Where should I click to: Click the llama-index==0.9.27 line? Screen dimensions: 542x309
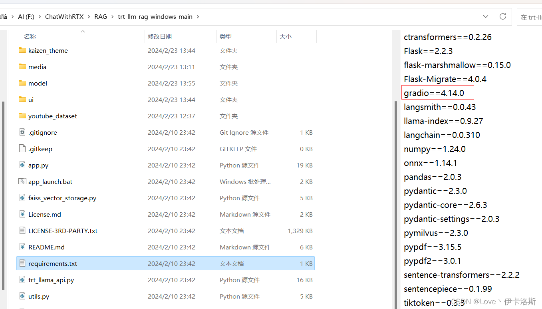click(443, 121)
